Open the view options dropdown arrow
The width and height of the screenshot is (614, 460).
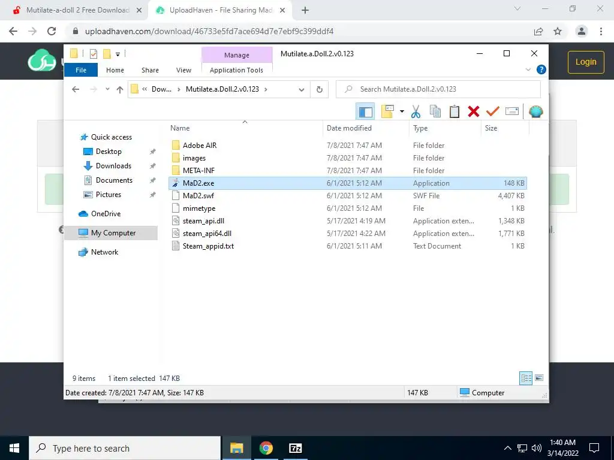click(402, 112)
